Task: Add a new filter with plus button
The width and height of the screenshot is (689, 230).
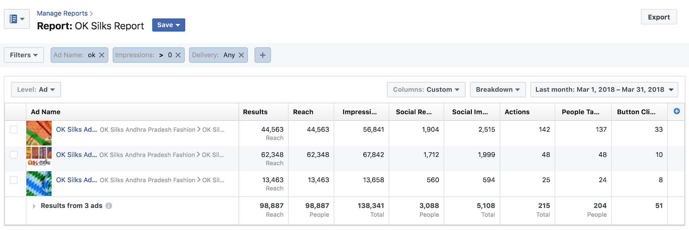Action: pyautogui.click(x=263, y=55)
